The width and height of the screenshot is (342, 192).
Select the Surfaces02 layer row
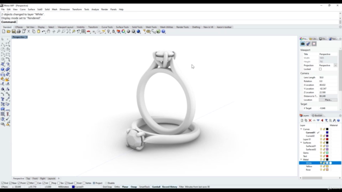pos(320,149)
